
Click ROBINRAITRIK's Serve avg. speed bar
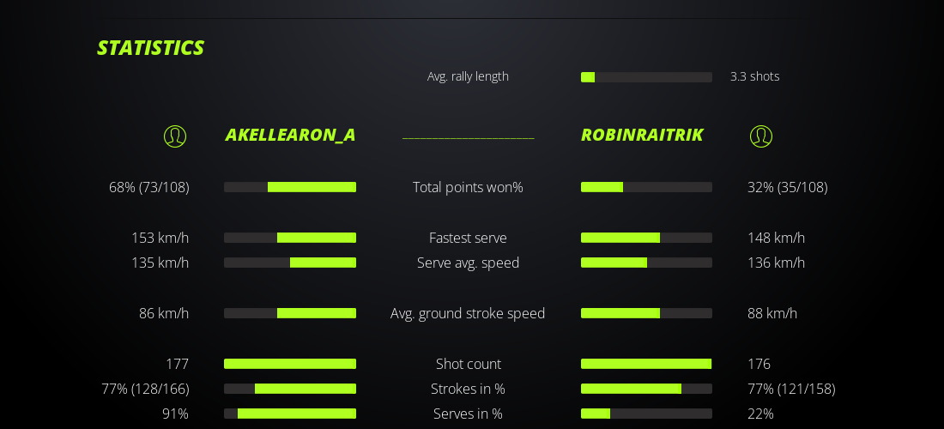point(646,263)
